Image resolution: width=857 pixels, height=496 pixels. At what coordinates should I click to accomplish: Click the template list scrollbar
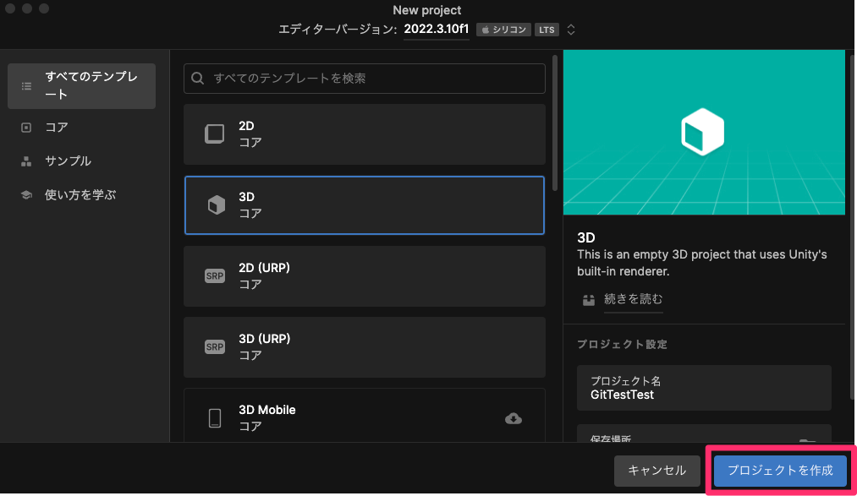coord(555,123)
